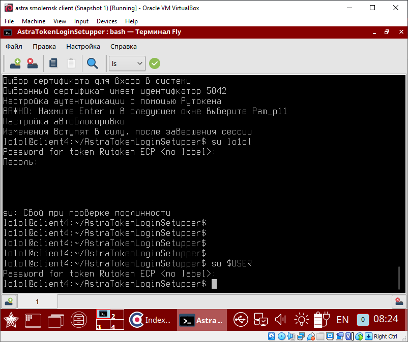Click VirtualBox recording status indicator

click(x=339, y=336)
